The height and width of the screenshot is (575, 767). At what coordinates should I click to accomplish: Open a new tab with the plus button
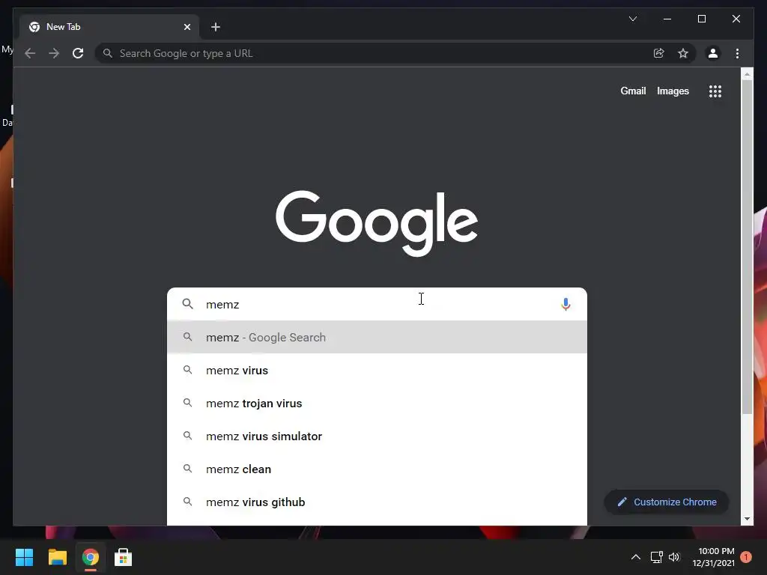click(215, 27)
